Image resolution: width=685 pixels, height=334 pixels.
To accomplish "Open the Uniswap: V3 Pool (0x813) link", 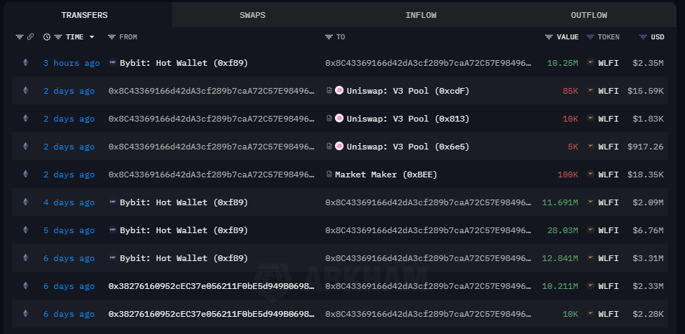I will point(408,119).
